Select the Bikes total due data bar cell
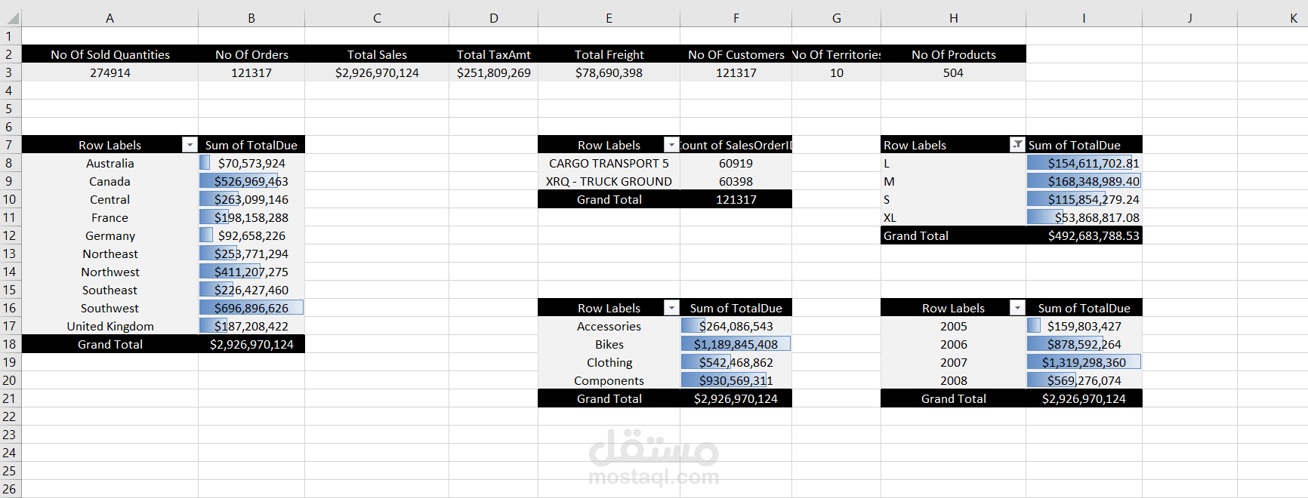1308x498 pixels. pos(736,344)
